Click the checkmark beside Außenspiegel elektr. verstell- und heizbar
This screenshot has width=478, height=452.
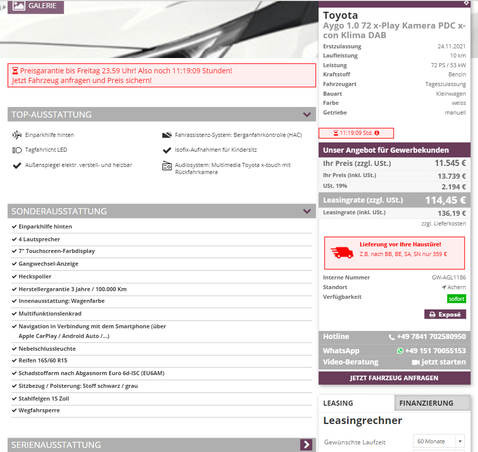point(17,165)
